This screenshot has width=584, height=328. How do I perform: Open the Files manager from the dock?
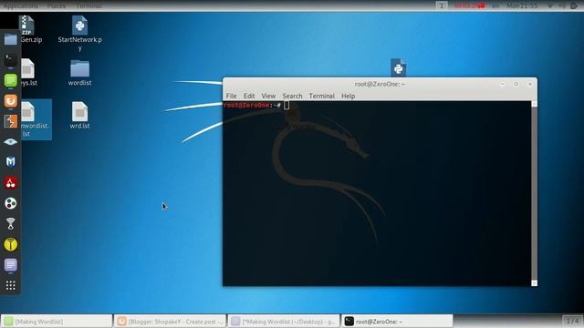pos(10,39)
